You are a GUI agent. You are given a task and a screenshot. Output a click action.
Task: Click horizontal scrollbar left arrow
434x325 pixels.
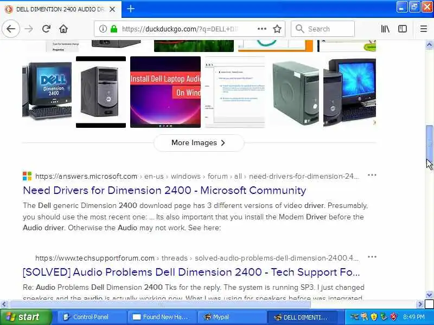pos(4,304)
